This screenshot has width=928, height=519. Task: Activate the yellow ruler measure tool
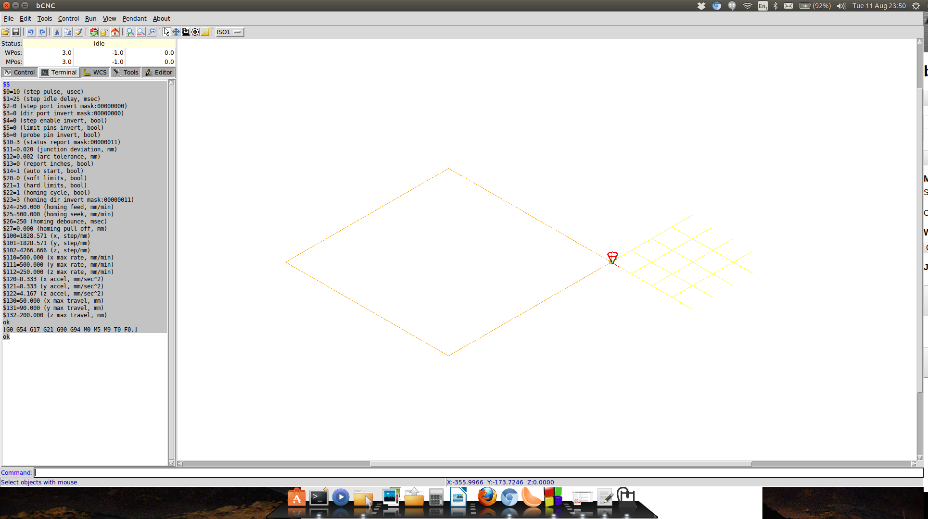[205, 32]
